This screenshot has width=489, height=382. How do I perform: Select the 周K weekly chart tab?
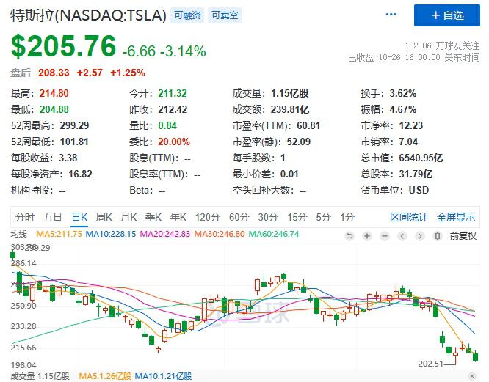tap(104, 217)
